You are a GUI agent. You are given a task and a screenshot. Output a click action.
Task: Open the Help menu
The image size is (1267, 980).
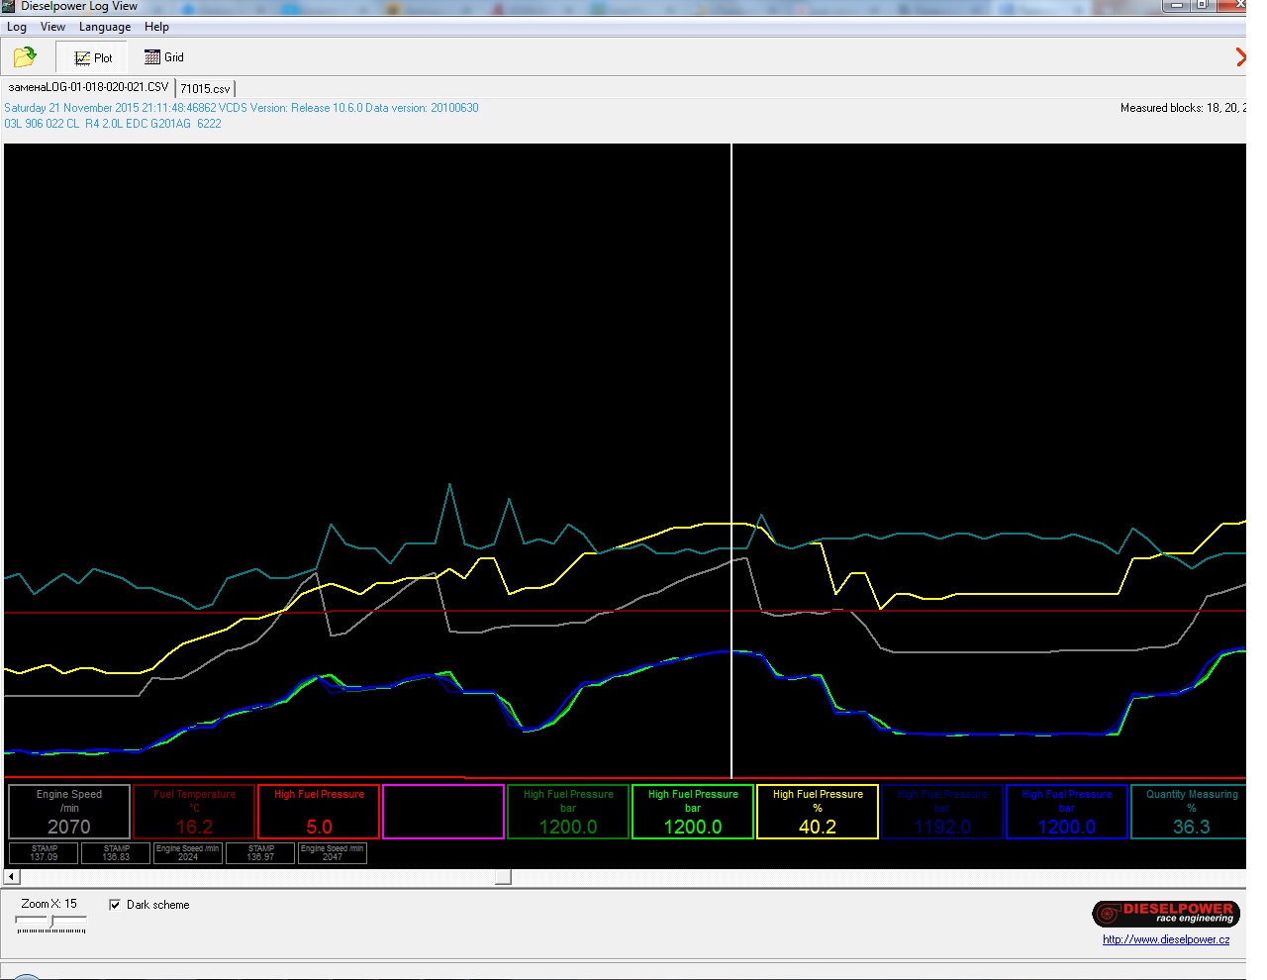tap(156, 27)
